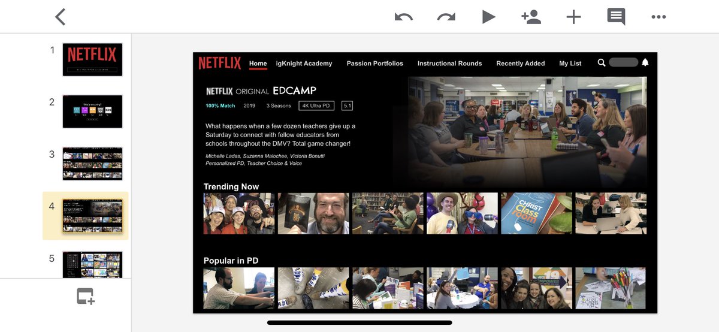Click the Home tab on slide
The width and height of the screenshot is (719, 332).
tap(258, 64)
